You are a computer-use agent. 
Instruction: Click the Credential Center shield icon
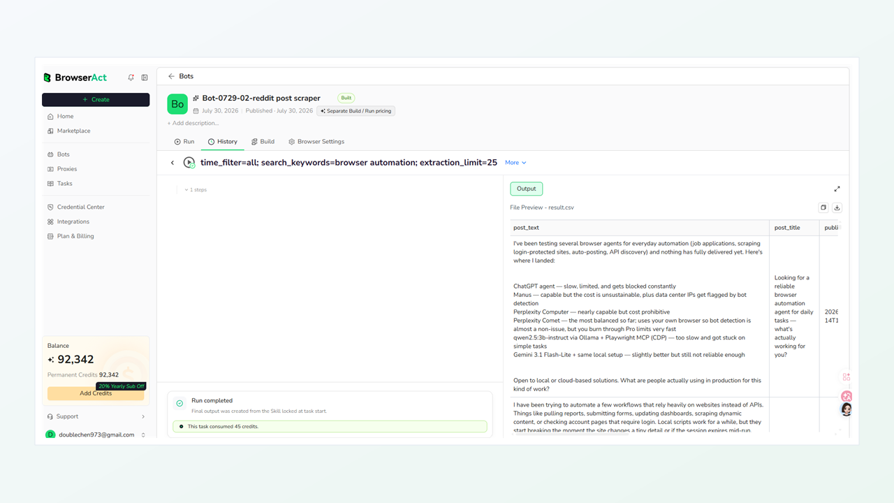pos(50,207)
